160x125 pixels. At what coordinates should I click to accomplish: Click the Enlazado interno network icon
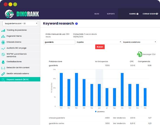pos(3,42)
